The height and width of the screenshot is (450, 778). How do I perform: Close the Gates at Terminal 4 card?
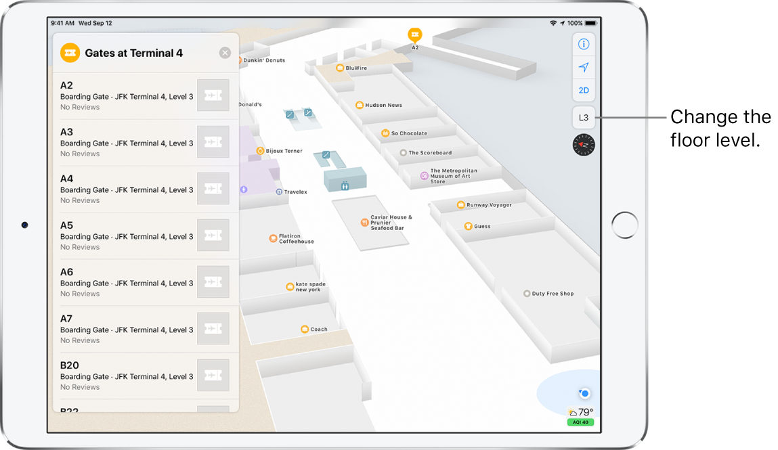coord(225,53)
